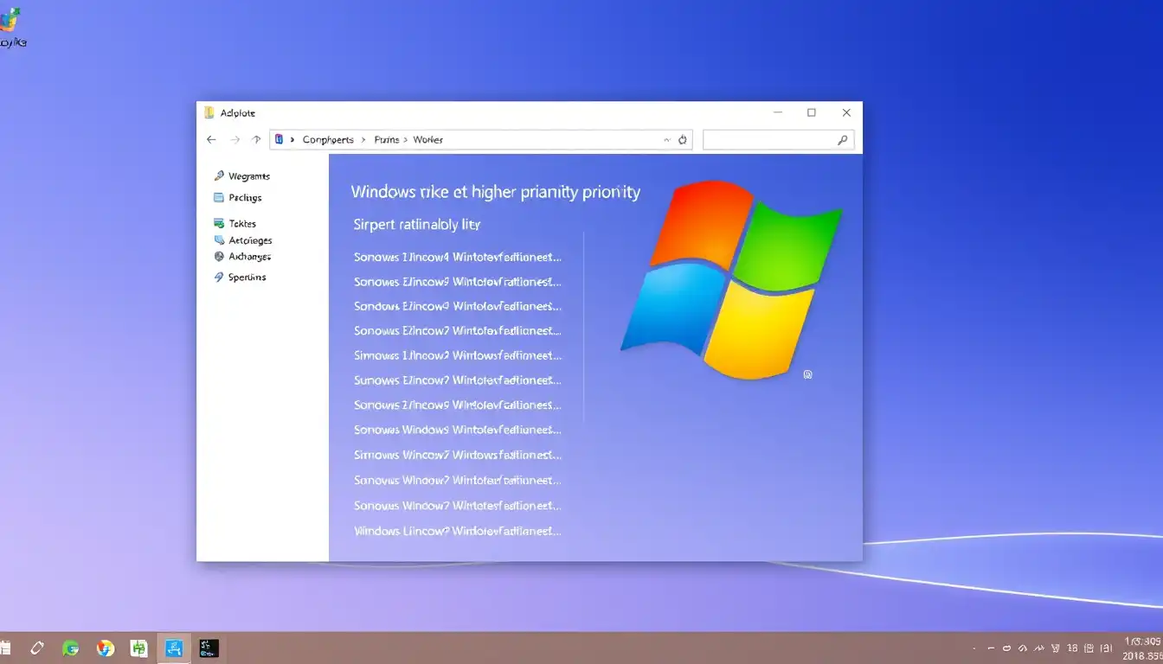Screen dimensions: 1163x664
Task: Click the folder icon in the title bar
Action: (x=209, y=112)
